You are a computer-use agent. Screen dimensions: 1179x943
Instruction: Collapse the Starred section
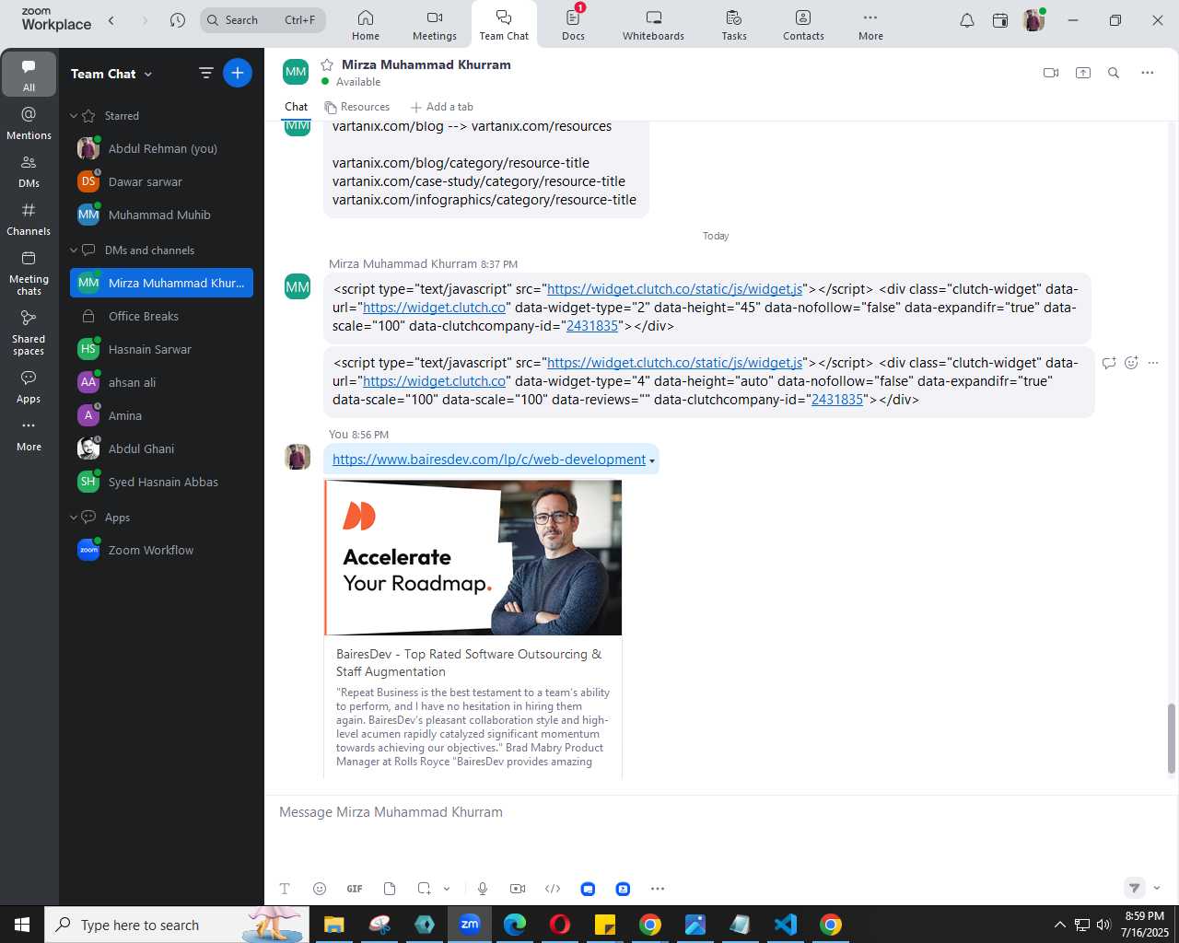[74, 116]
